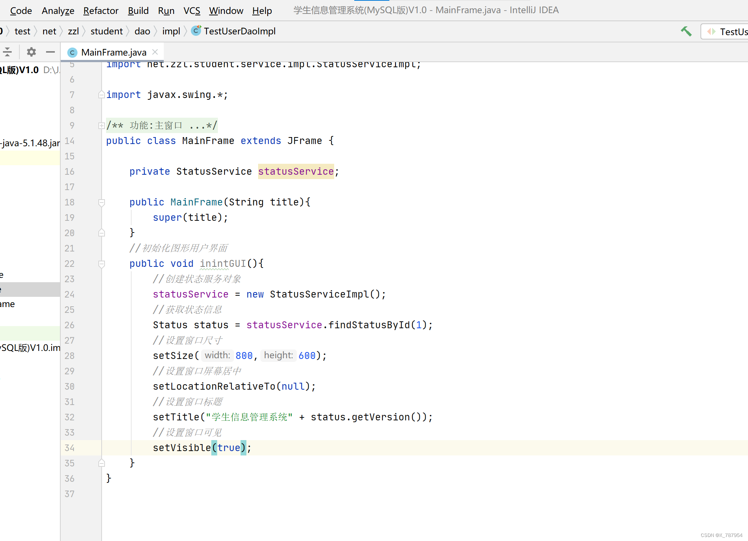Open the VCS menu
The image size is (748, 541).
192,11
